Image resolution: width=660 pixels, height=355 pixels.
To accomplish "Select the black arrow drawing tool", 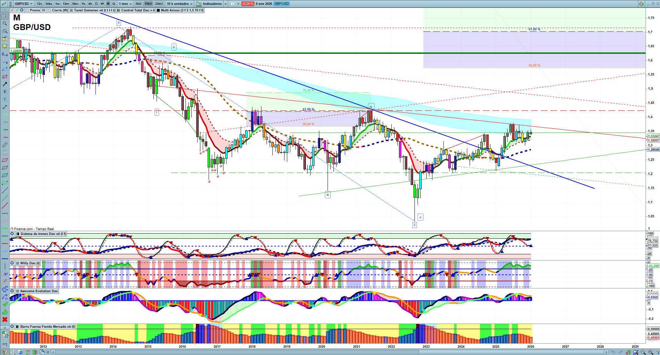I will point(5,84).
